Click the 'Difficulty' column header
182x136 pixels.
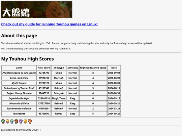(73, 68)
